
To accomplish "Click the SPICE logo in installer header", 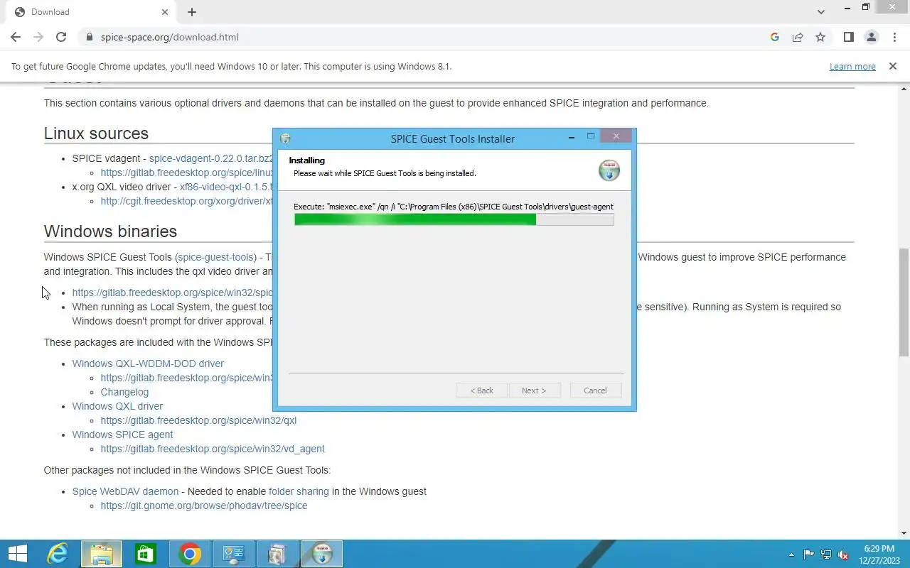I will pyautogui.click(x=609, y=170).
